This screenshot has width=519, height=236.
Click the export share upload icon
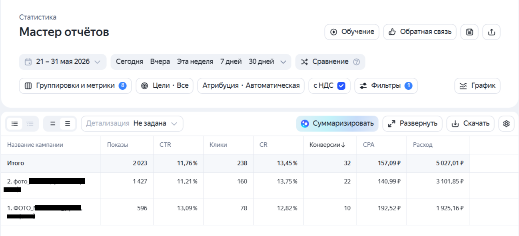click(x=491, y=32)
